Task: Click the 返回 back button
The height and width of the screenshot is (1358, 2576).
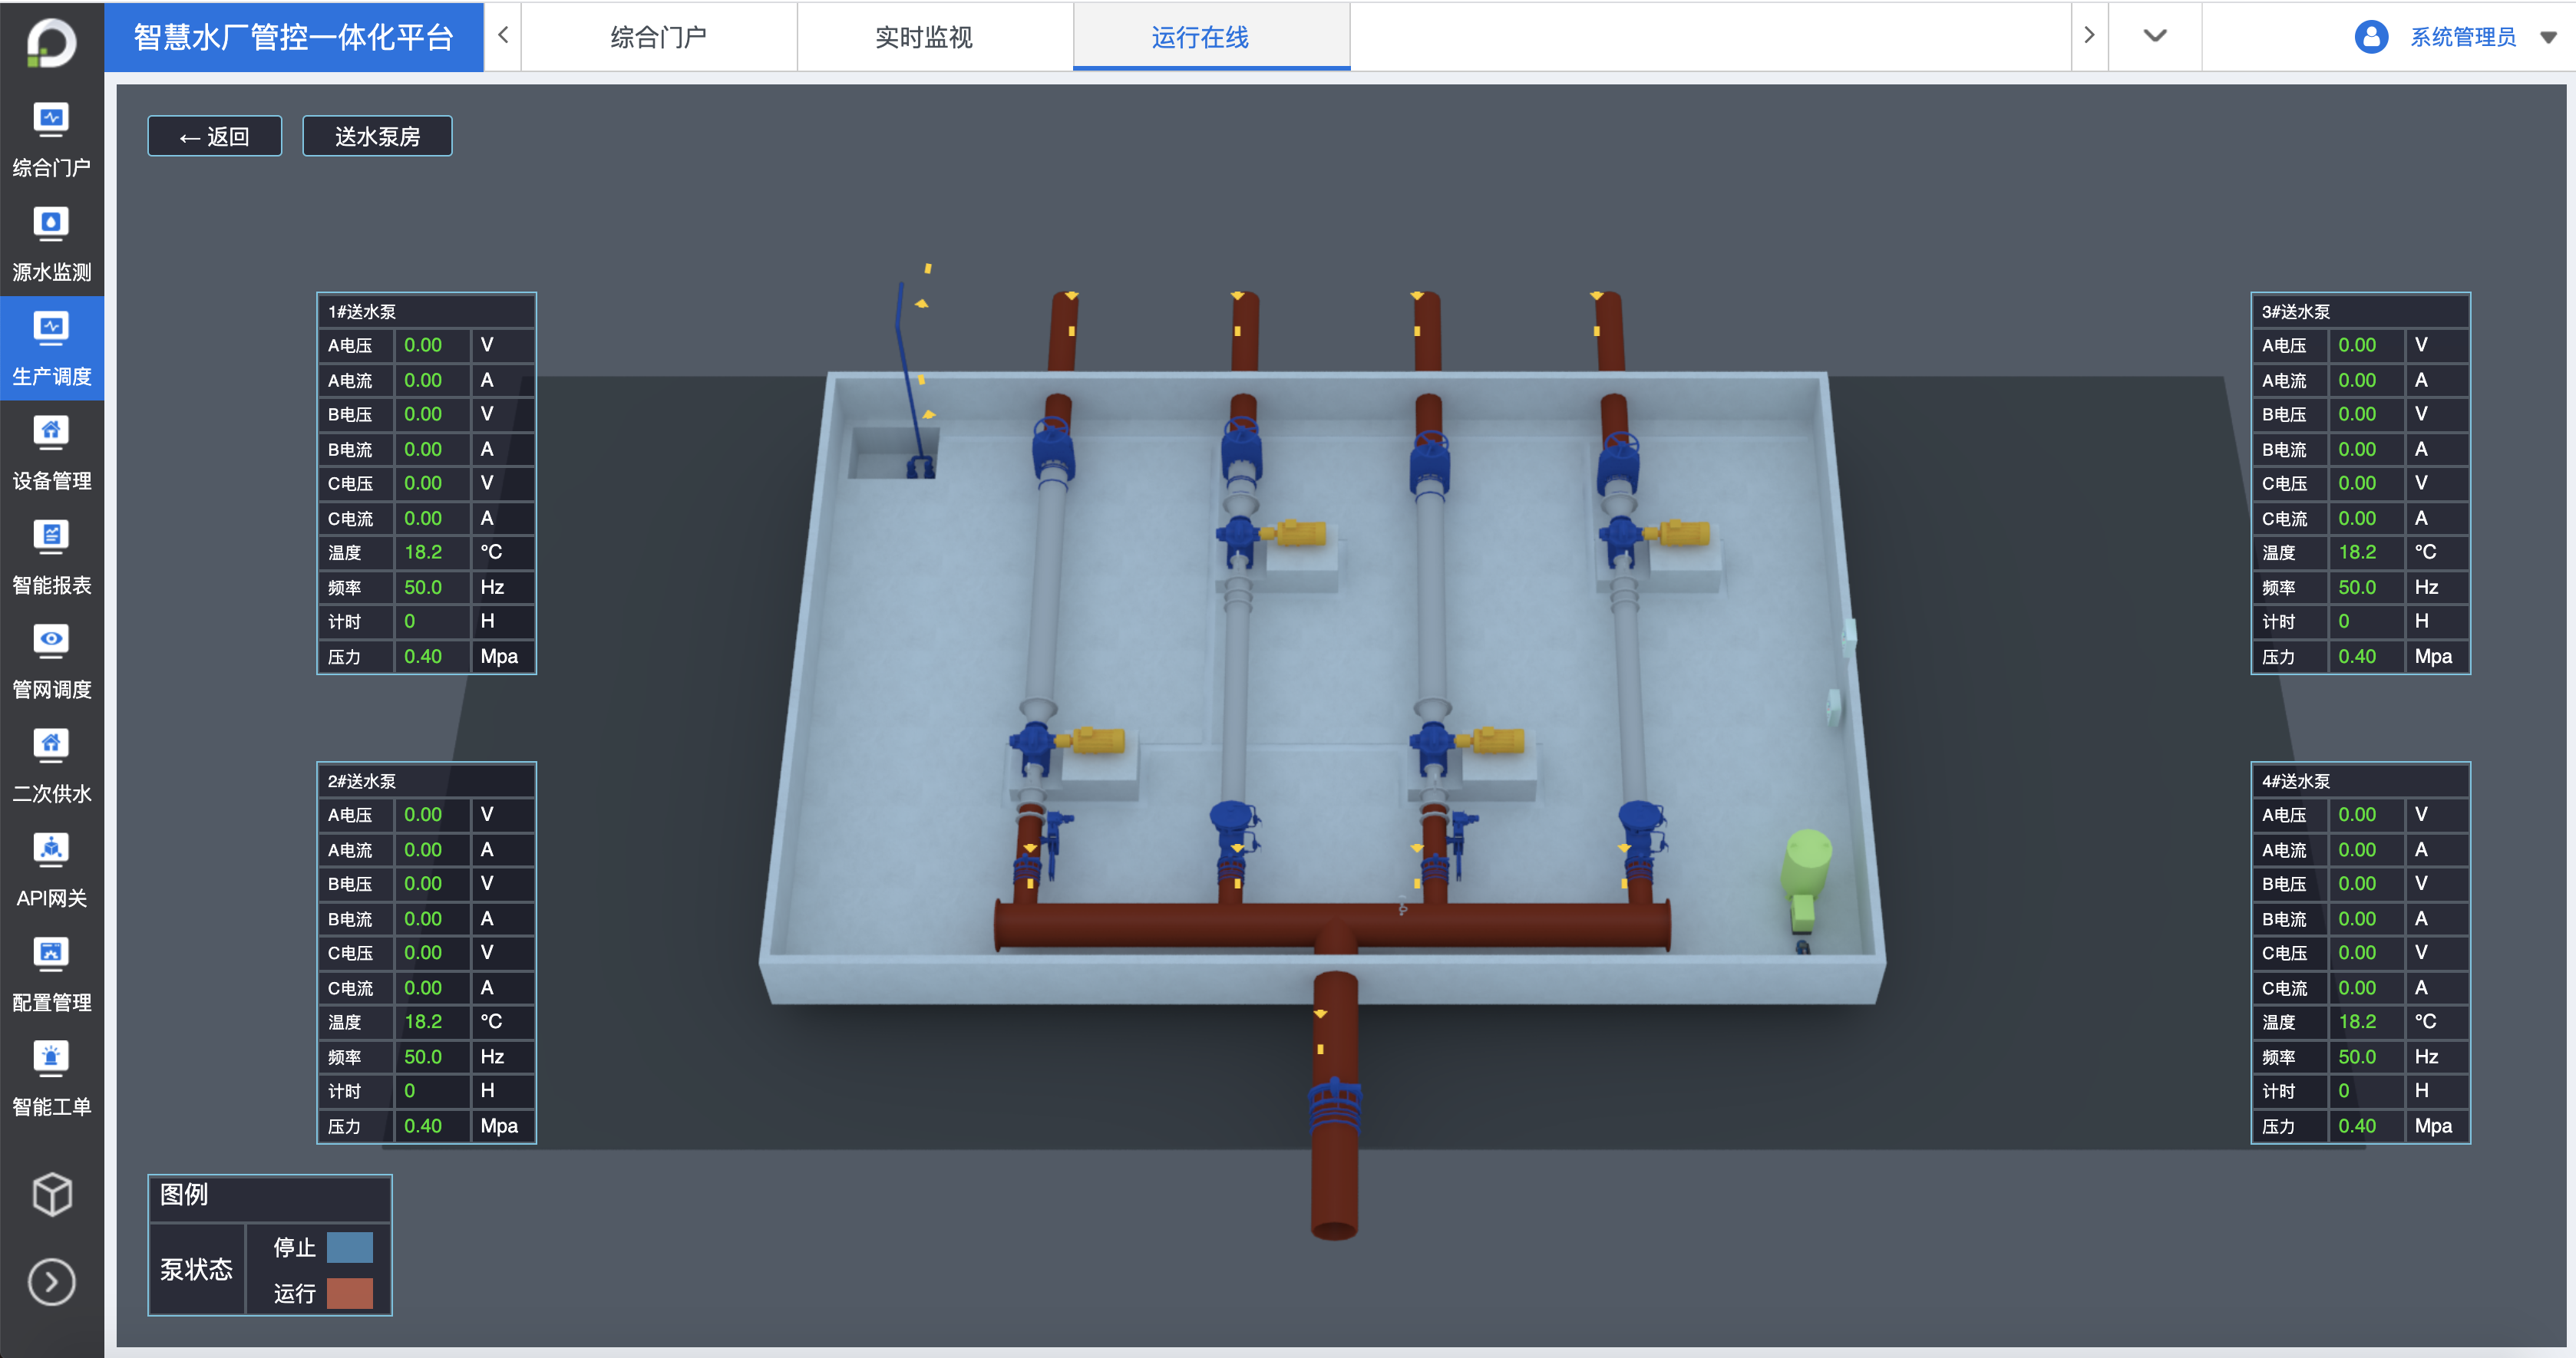Action: click(x=214, y=137)
